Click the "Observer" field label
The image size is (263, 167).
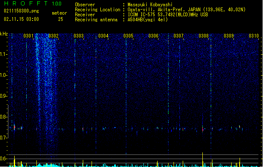pos(85,5)
